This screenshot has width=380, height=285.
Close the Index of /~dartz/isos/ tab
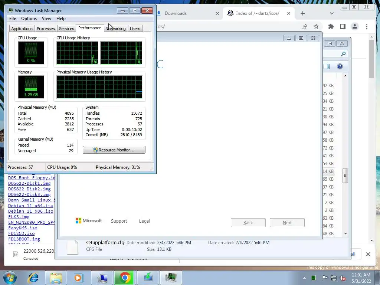tap(289, 13)
